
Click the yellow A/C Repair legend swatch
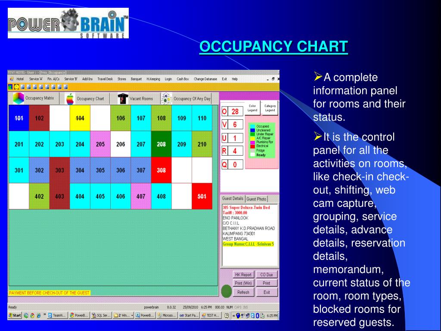pyautogui.click(x=252, y=138)
